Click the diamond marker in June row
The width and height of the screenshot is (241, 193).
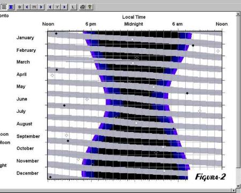[87, 99]
